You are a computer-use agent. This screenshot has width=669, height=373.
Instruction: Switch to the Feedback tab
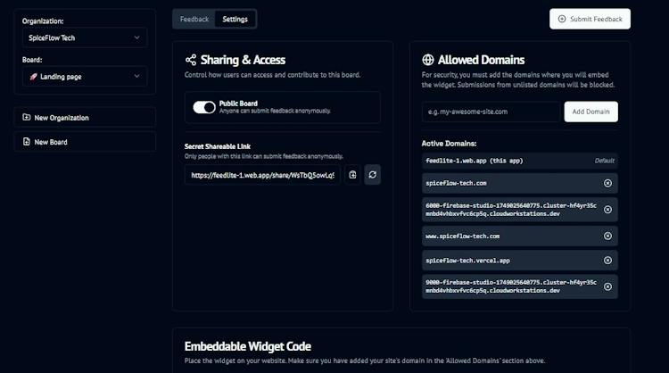[x=194, y=20]
